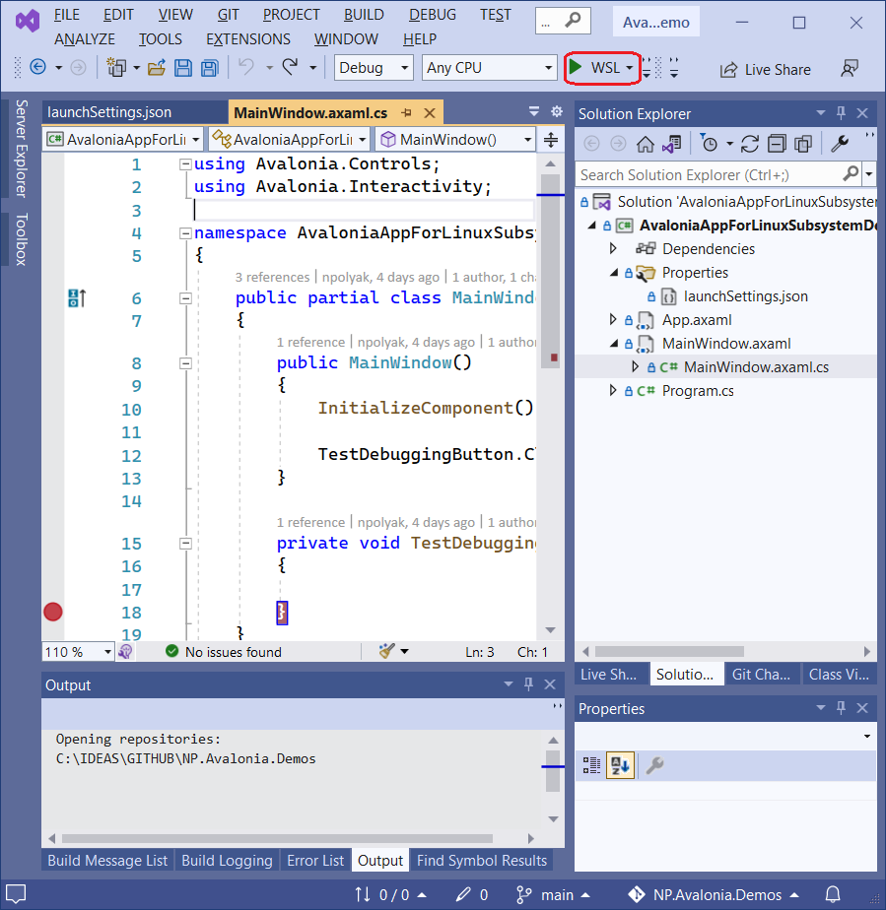Open the WSL debug target dropdown arrow
This screenshot has height=910, width=886.
coord(630,68)
